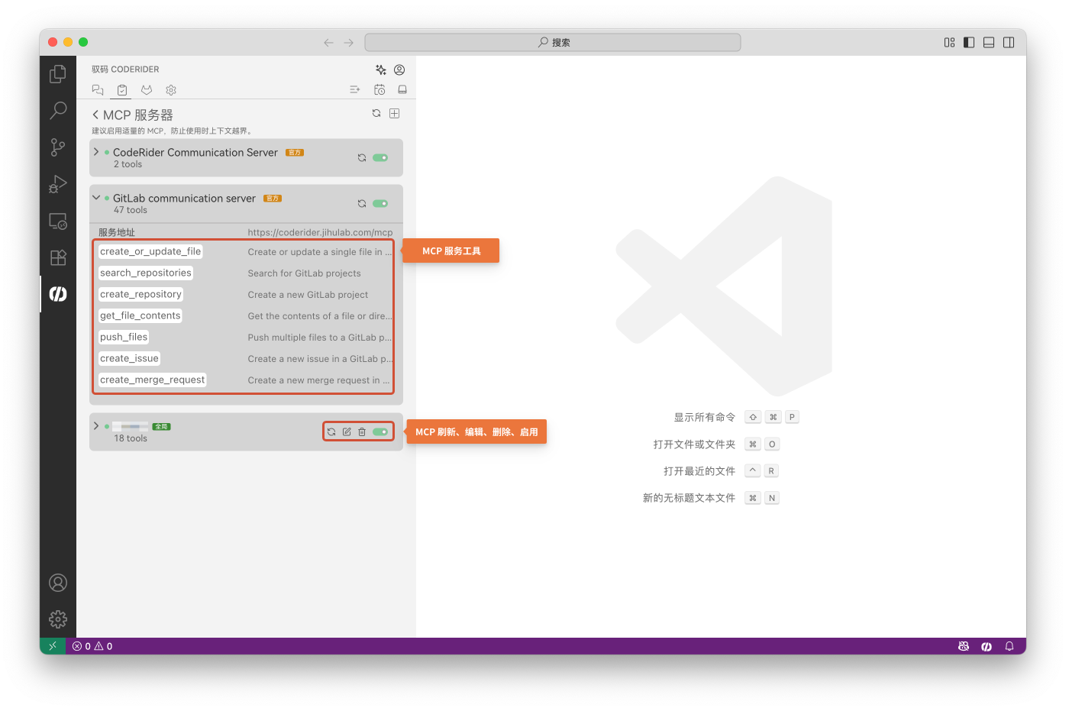Click the 全局 badge on the 18 tools server
This screenshot has height=711, width=1069.
point(161,427)
